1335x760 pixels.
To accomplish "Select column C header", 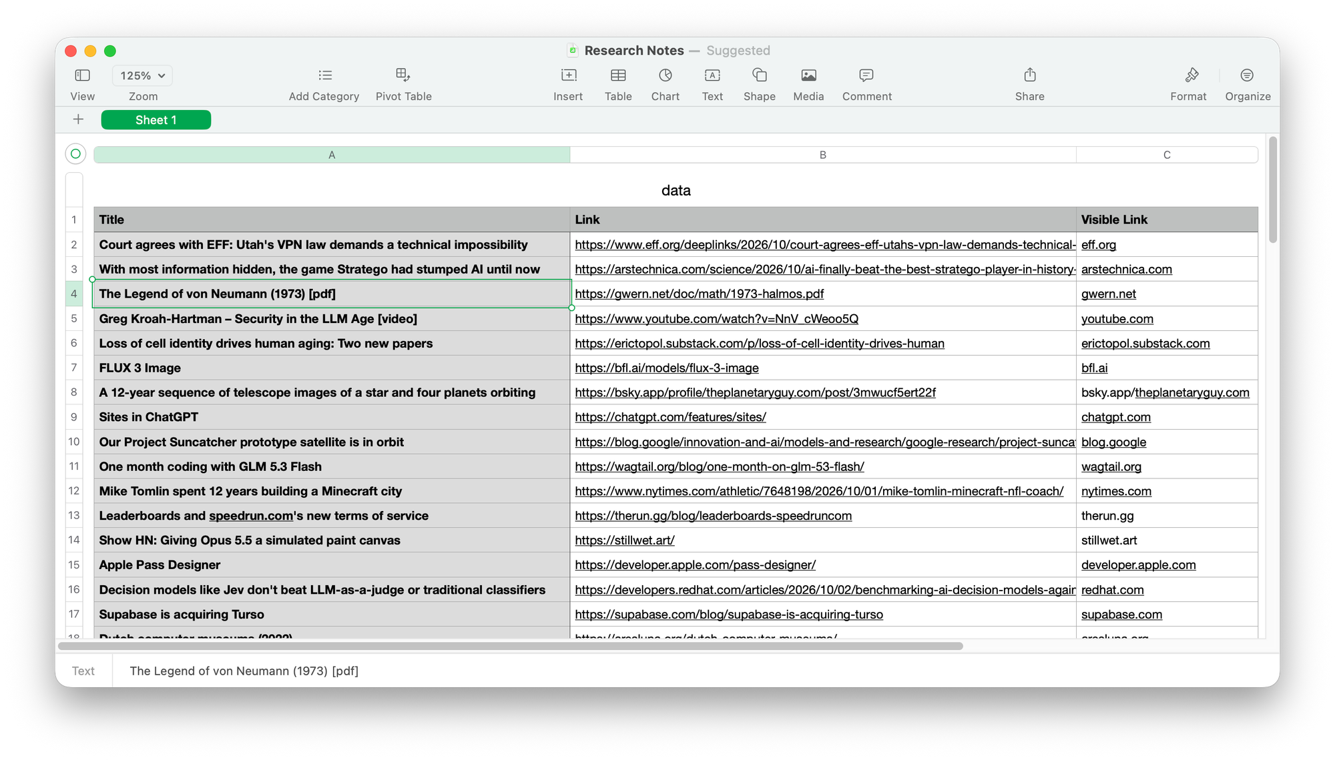I will click(x=1167, y=155).
